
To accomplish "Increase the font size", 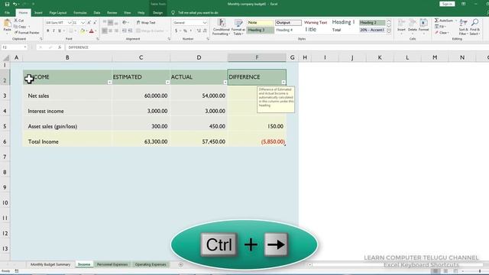I will pos(89,23).
